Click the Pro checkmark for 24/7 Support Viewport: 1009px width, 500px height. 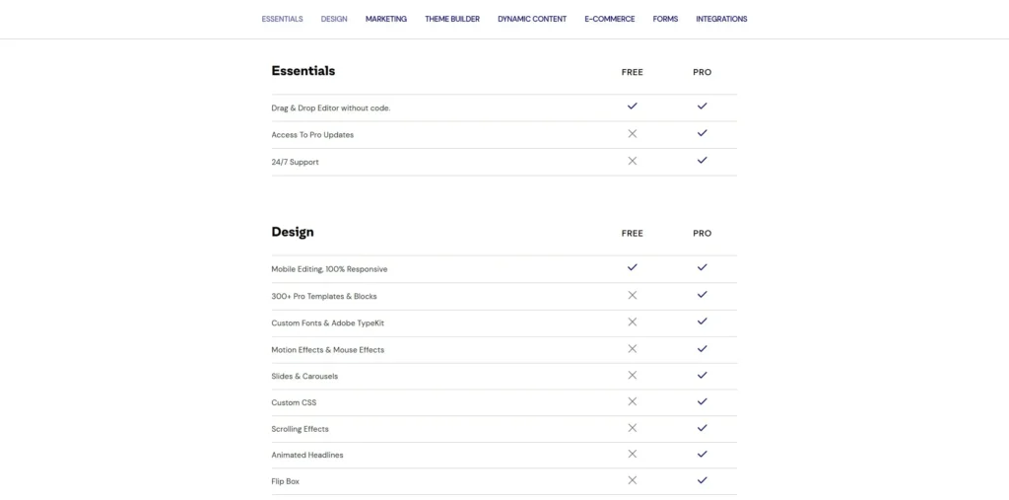[702, 161]
